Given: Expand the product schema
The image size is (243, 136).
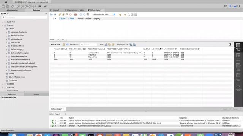Looking at the screenshot, I should (x=3, y=87).
